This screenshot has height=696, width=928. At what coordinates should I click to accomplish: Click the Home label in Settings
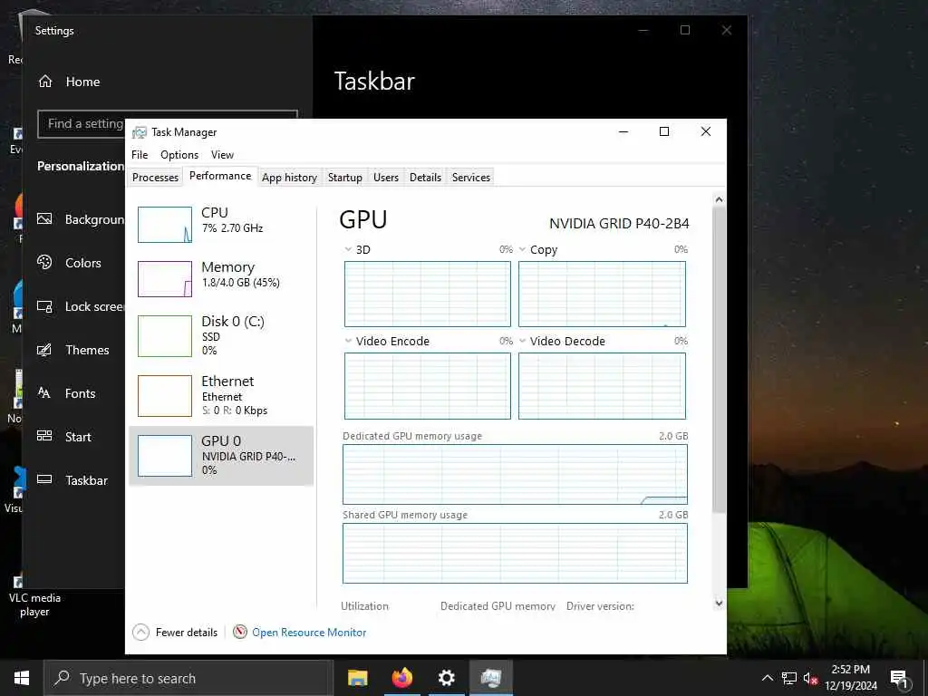point(82,82)
